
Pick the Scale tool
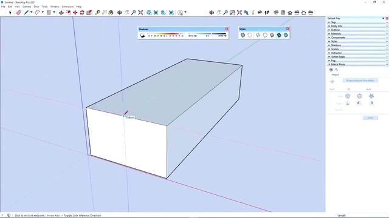(x=89, y=13)
